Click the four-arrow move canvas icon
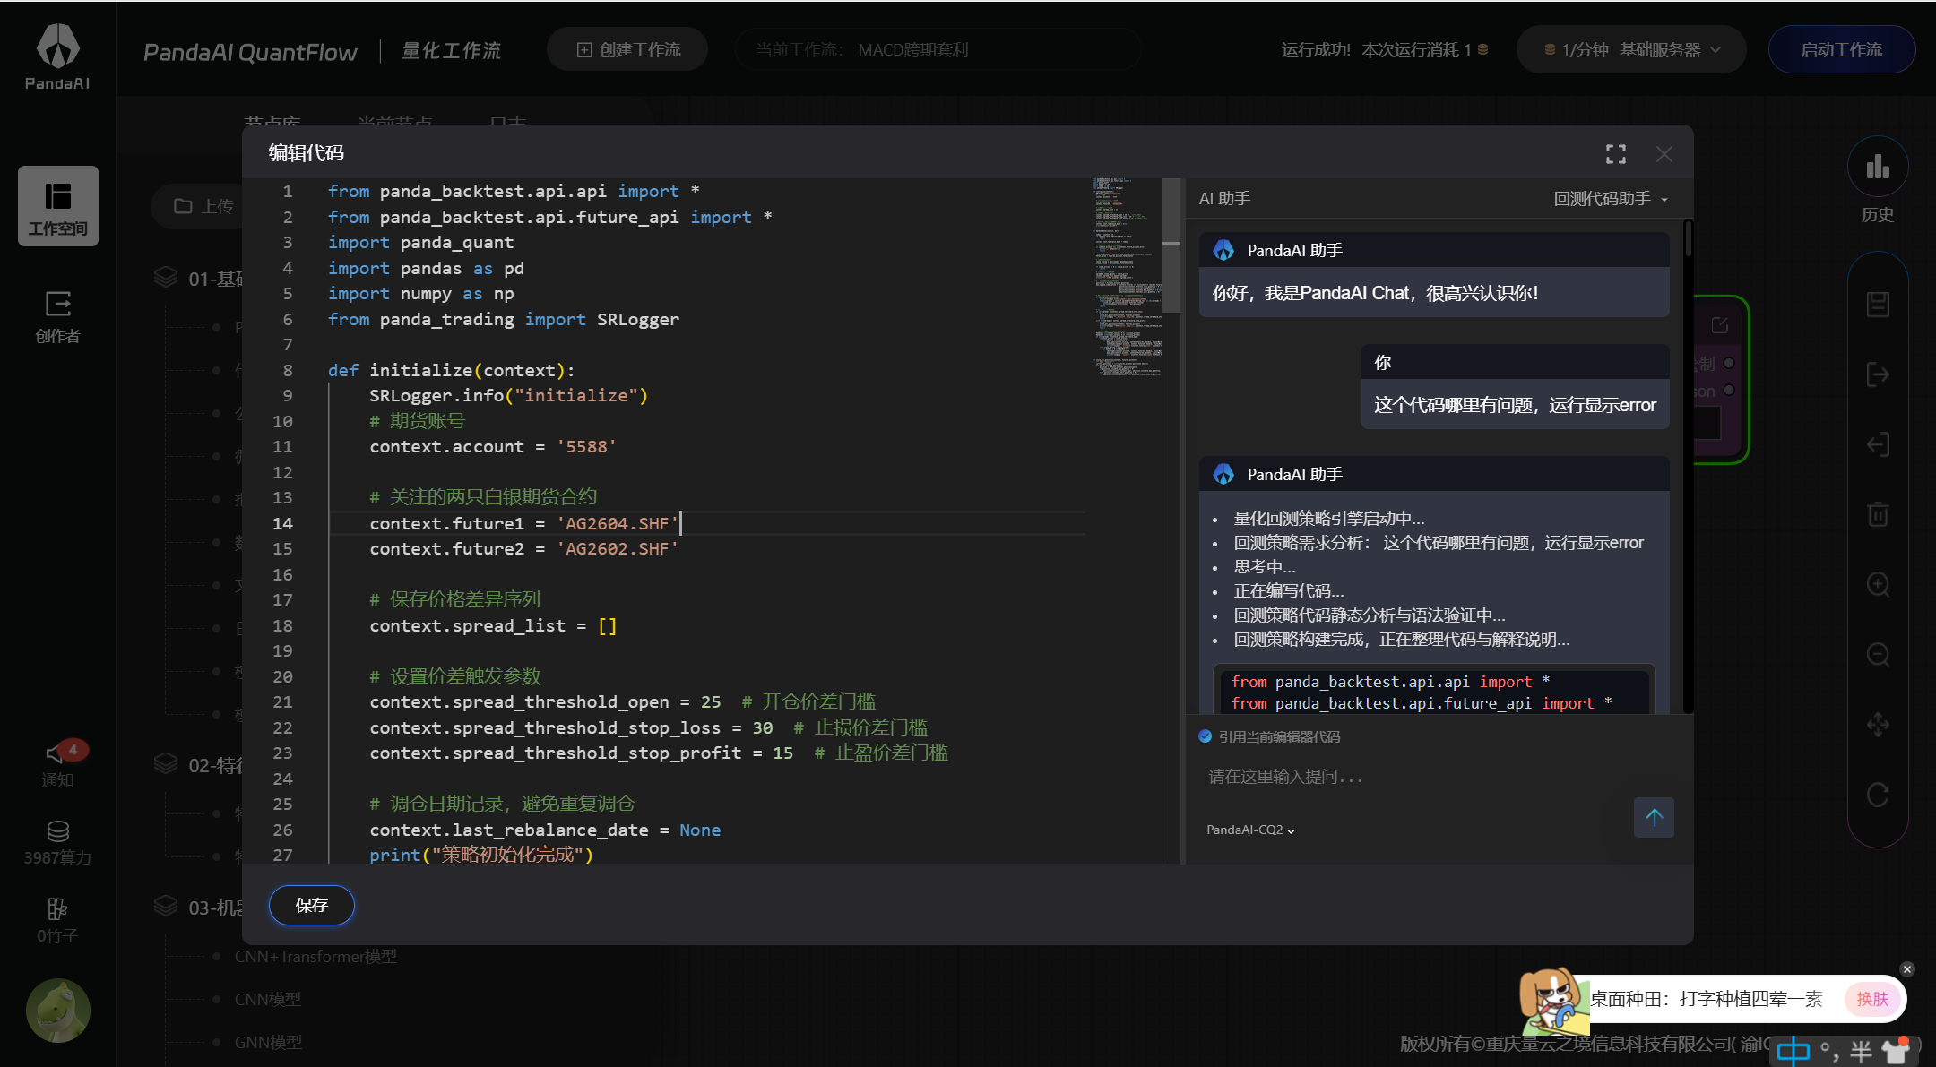The height and width of the screenshot is (1067, 1936). tap(1878, 725)
